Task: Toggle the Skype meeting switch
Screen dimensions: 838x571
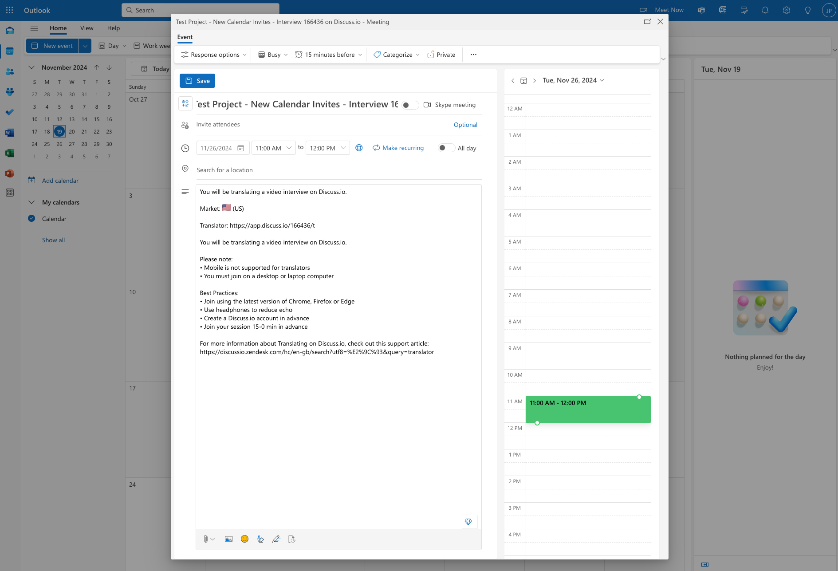Action: pos(410,105)
